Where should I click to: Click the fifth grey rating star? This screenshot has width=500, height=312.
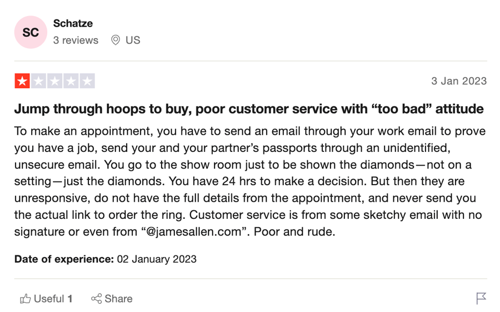(x=87, y=81)
